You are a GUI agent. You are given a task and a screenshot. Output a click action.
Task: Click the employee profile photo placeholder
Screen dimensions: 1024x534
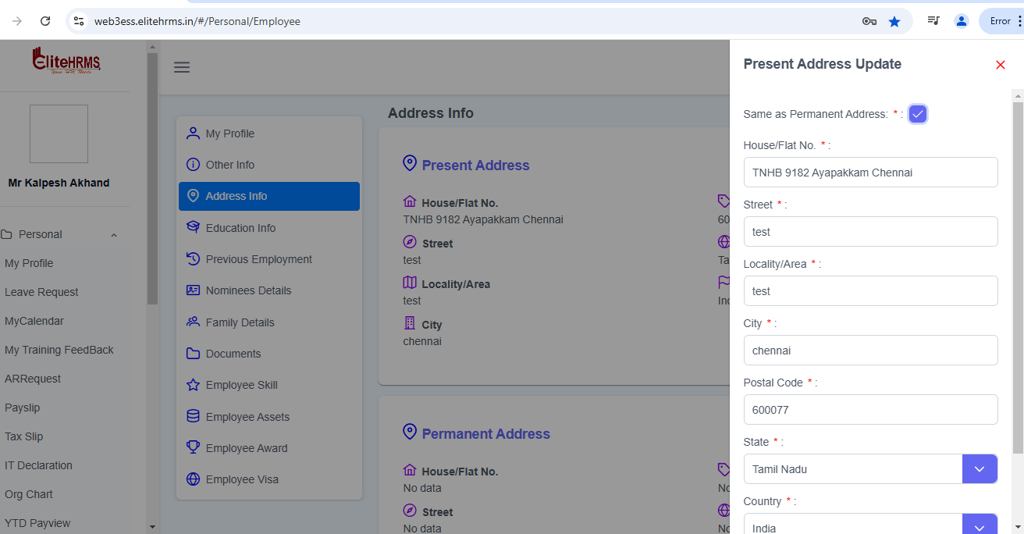[59, 134]
